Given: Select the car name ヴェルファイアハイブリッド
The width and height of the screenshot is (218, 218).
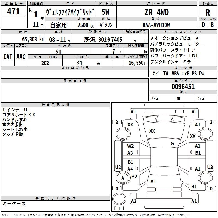Looking at the screenshot, I should point(70,12).
